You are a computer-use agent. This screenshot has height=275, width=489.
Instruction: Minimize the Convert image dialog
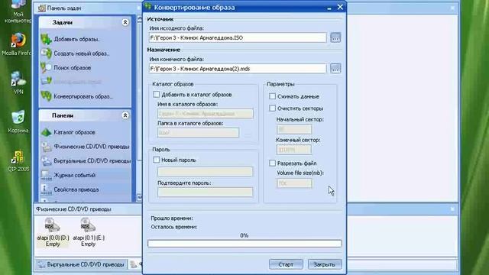(x=329, y=8)
